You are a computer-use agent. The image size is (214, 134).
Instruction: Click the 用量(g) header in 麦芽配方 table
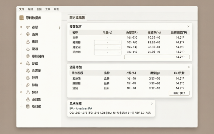click(108, 32)
